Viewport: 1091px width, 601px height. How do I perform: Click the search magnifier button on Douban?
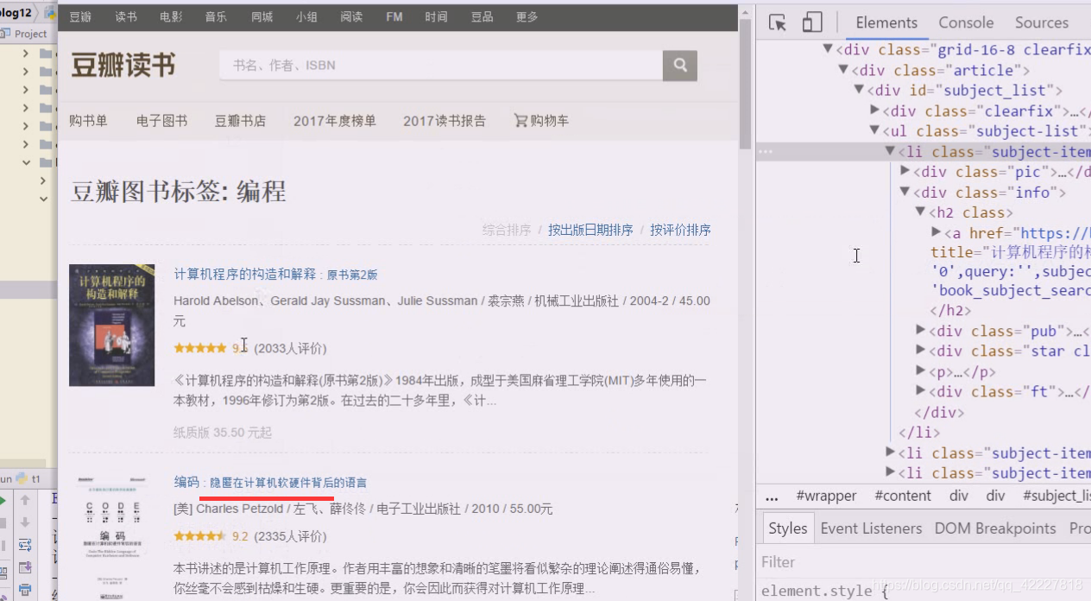tap(680, 66)
